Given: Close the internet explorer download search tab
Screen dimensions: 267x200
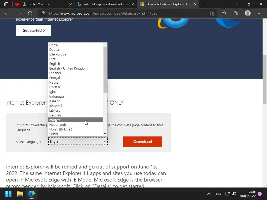Looking at the screenshot, I should tap(133, 4).
